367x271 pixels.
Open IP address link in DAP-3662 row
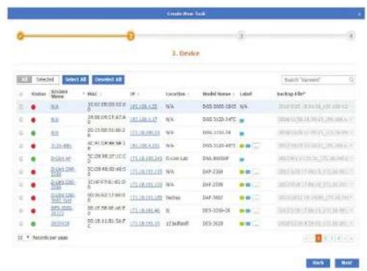coord(146,198)
